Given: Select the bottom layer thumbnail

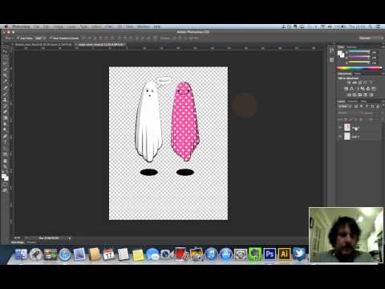Looking at the screenshot, I should [x=347, y=136].
